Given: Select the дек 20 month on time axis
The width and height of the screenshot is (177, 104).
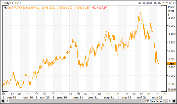Looking at the screenshot, I should [x=62, y=97].
